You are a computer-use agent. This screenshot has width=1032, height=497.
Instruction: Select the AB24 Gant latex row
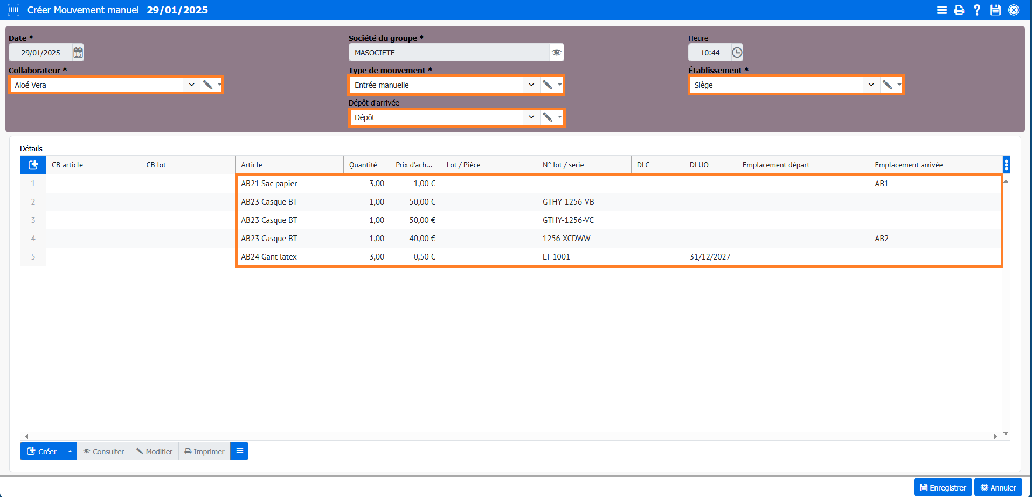[x=269, y=257]
